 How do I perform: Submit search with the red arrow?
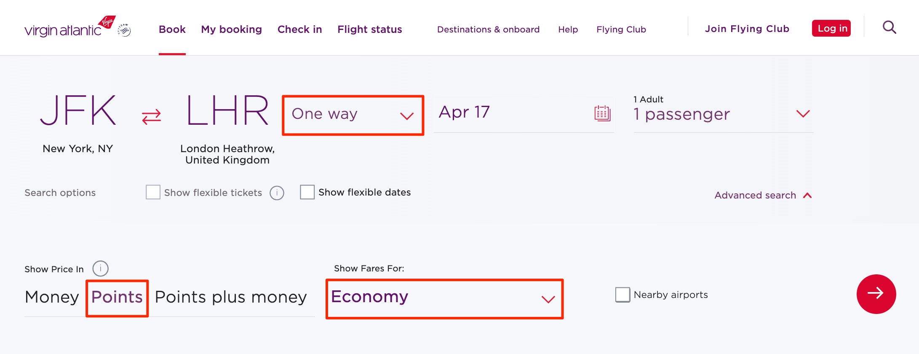click(875, 295)
